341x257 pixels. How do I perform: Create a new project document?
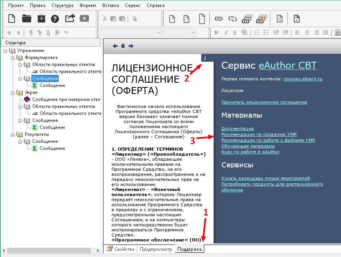[x=11, y=18]
